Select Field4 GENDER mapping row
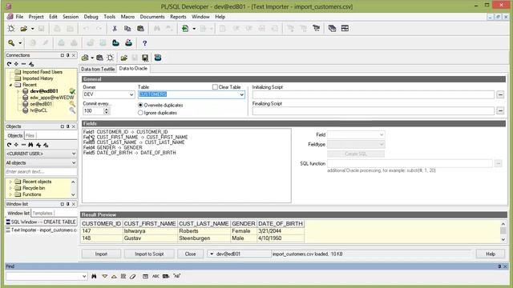Viewport: 513px width, 288px height. point(113,147)
